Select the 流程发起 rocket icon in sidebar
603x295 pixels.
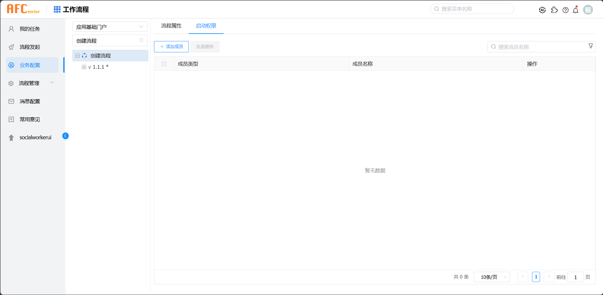click(x=11, y=47)
